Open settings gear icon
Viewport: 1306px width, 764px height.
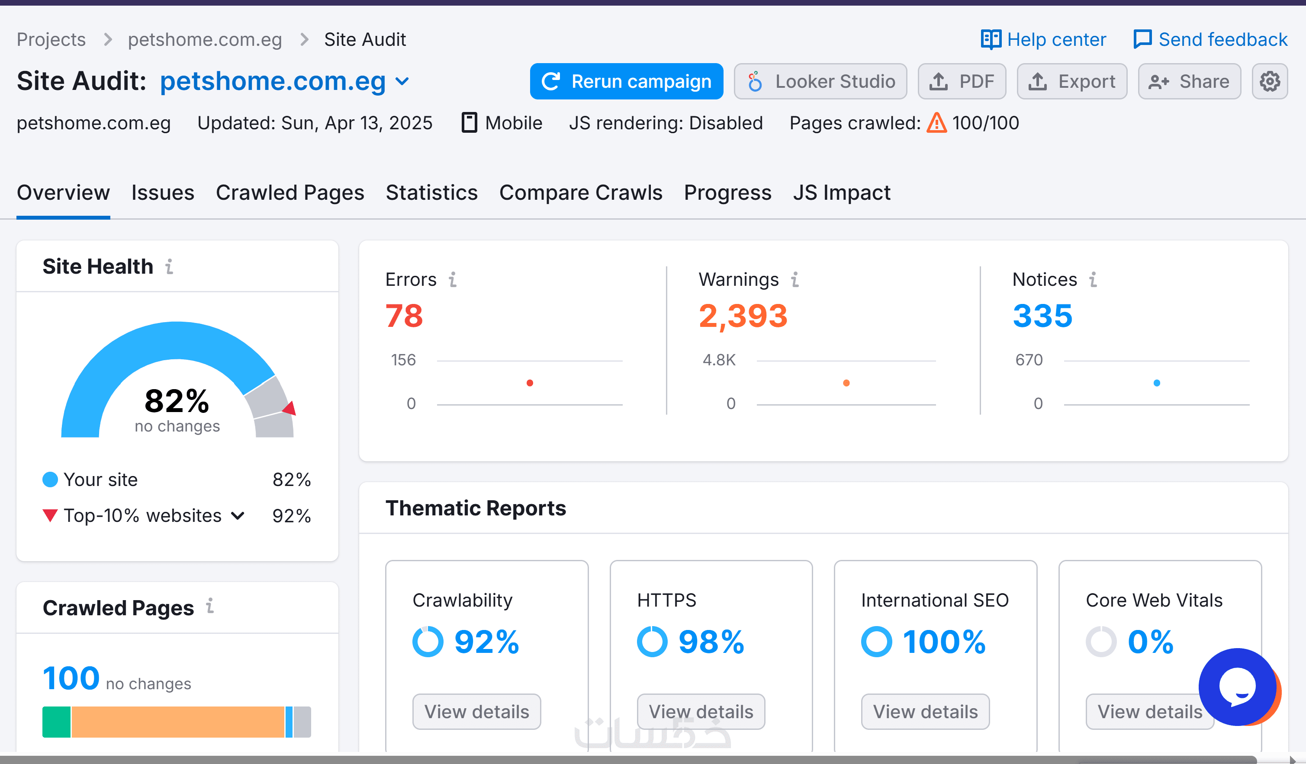click(1269, 81)
